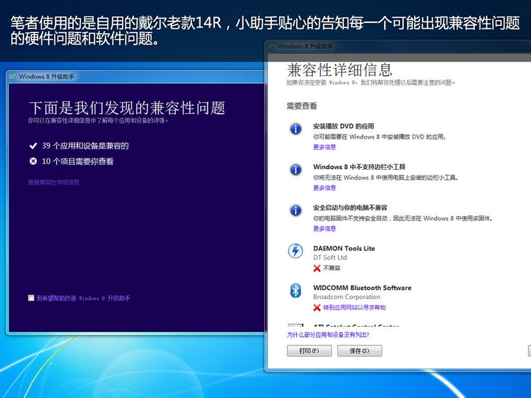Select the WIDCOMM Bluetooth Software item title
531x398 pixels.
coord(362,288)
